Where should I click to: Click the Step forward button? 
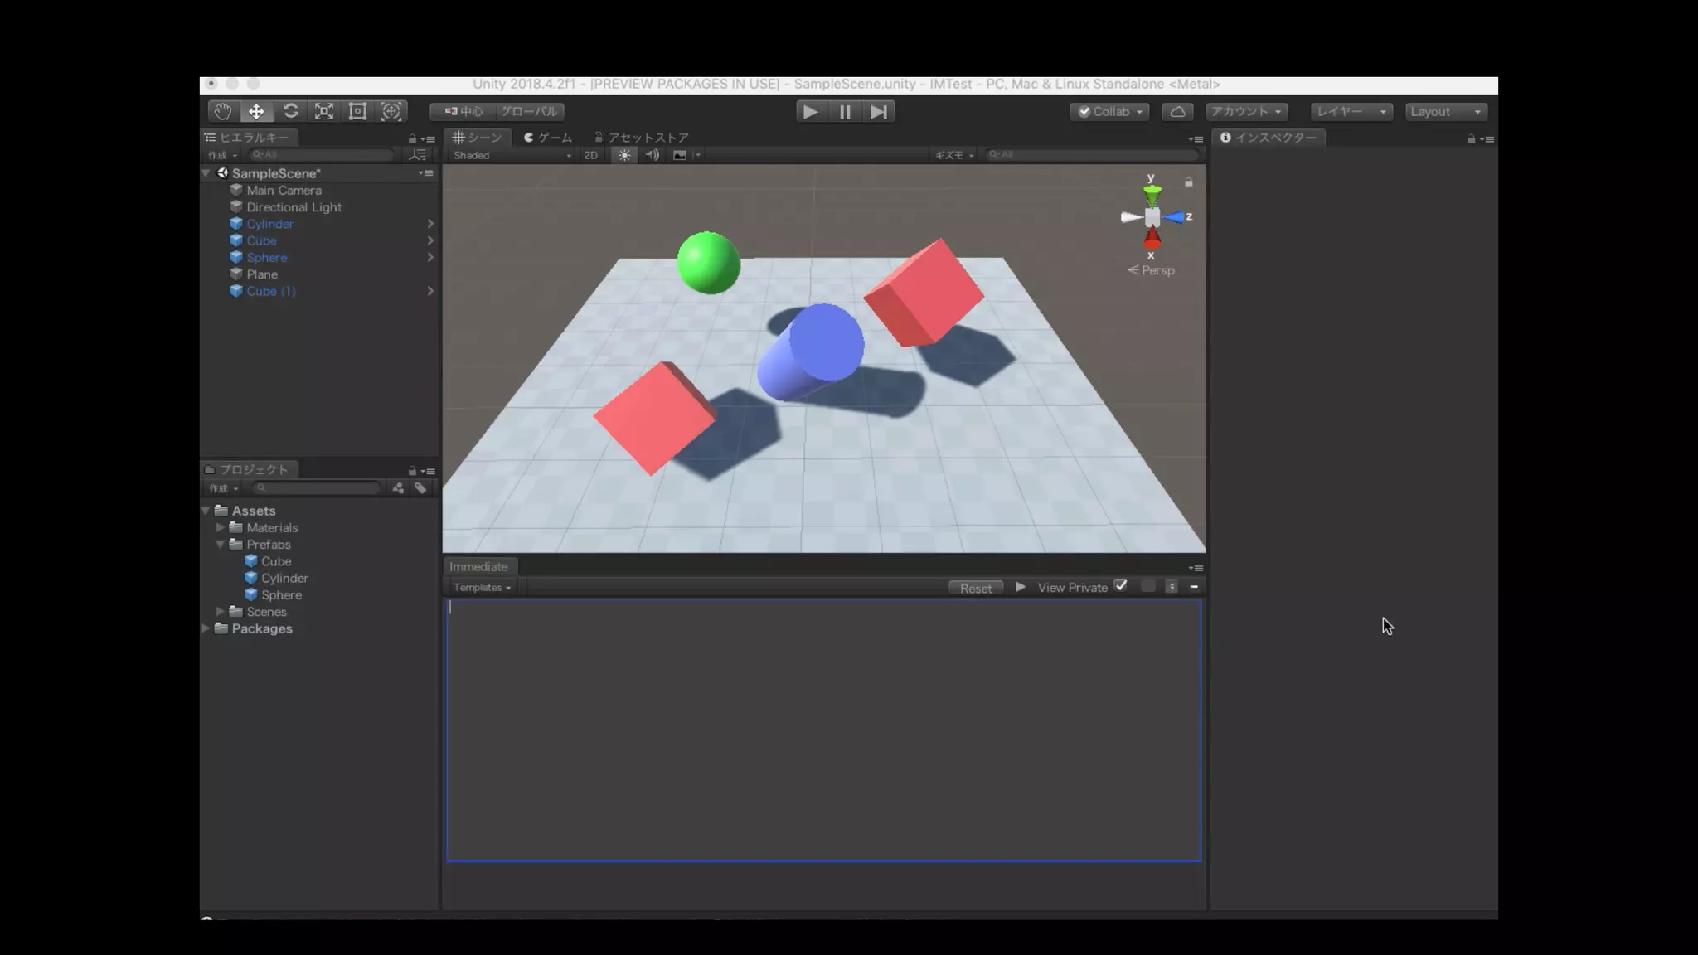[x=878, y=111]
